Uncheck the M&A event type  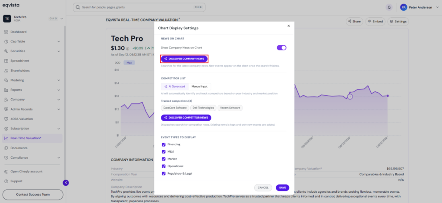(164, 152)
